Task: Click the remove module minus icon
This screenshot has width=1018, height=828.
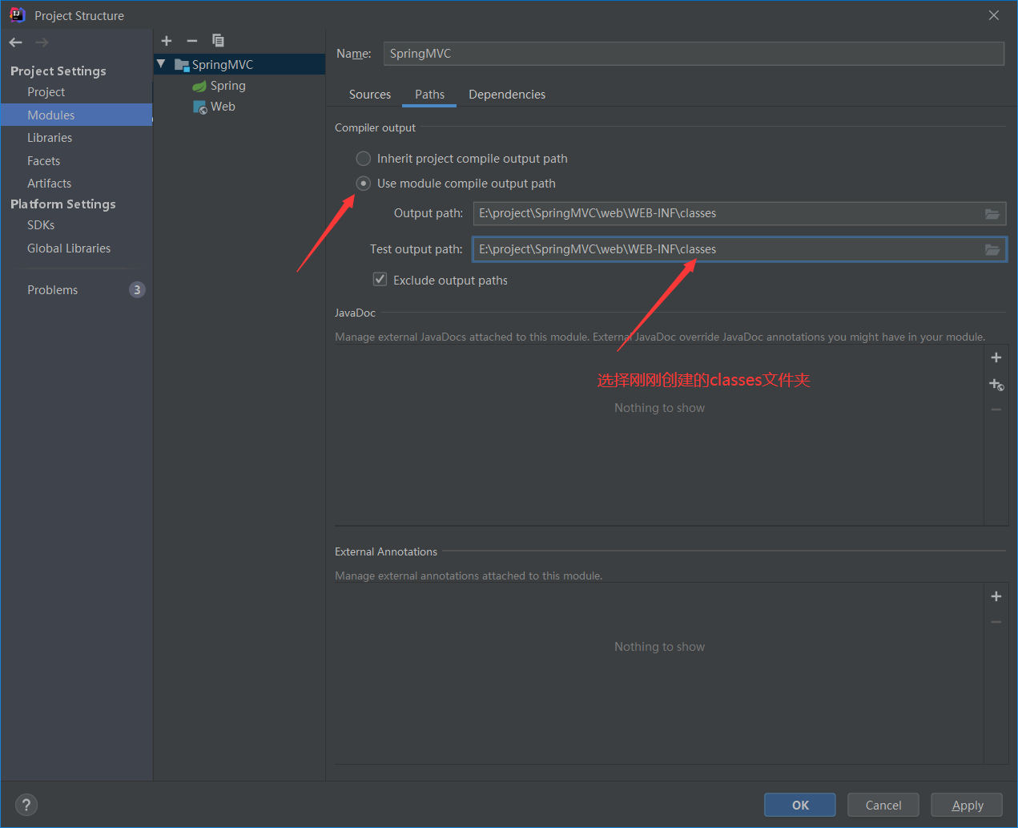Action: coord(192,41)
